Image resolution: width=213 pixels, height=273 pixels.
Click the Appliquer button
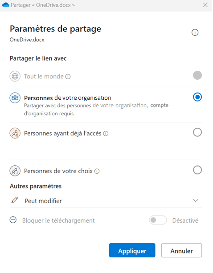[x=132, y=250]
